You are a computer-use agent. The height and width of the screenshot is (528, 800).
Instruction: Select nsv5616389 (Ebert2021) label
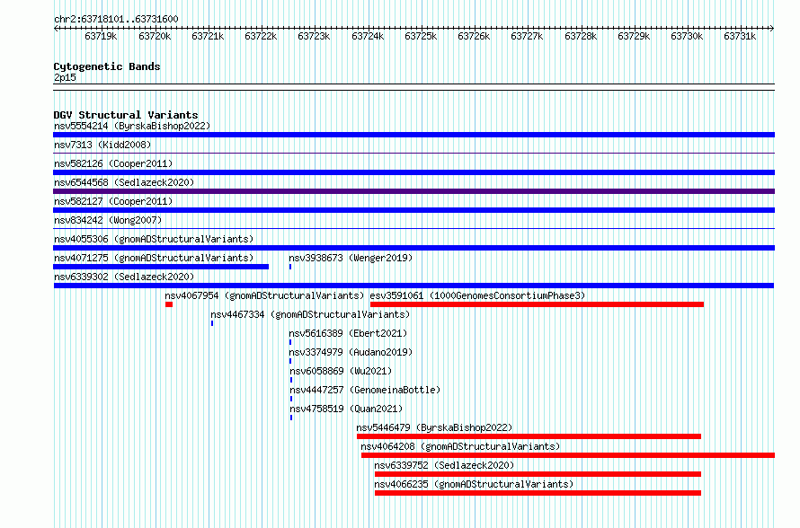click(x=348, y=333)
